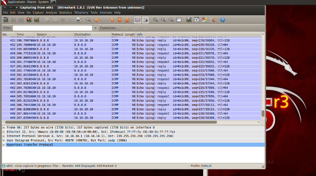
Task: Click the reload capture file icon
Action: pos(70,20)
